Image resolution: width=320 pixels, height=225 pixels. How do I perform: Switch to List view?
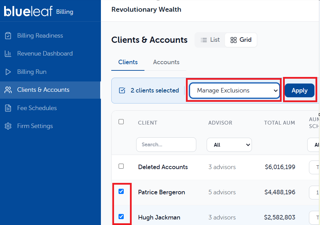[210, 40]
